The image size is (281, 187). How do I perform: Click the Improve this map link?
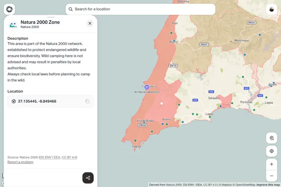tap(268, 185)
